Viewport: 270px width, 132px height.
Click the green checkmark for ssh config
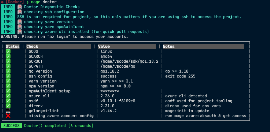[8, 76]
